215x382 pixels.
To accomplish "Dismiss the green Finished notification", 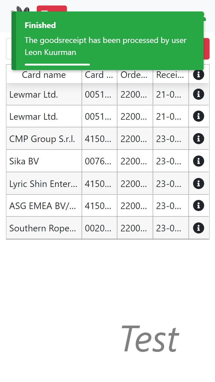I will click(x=107, y=41).
